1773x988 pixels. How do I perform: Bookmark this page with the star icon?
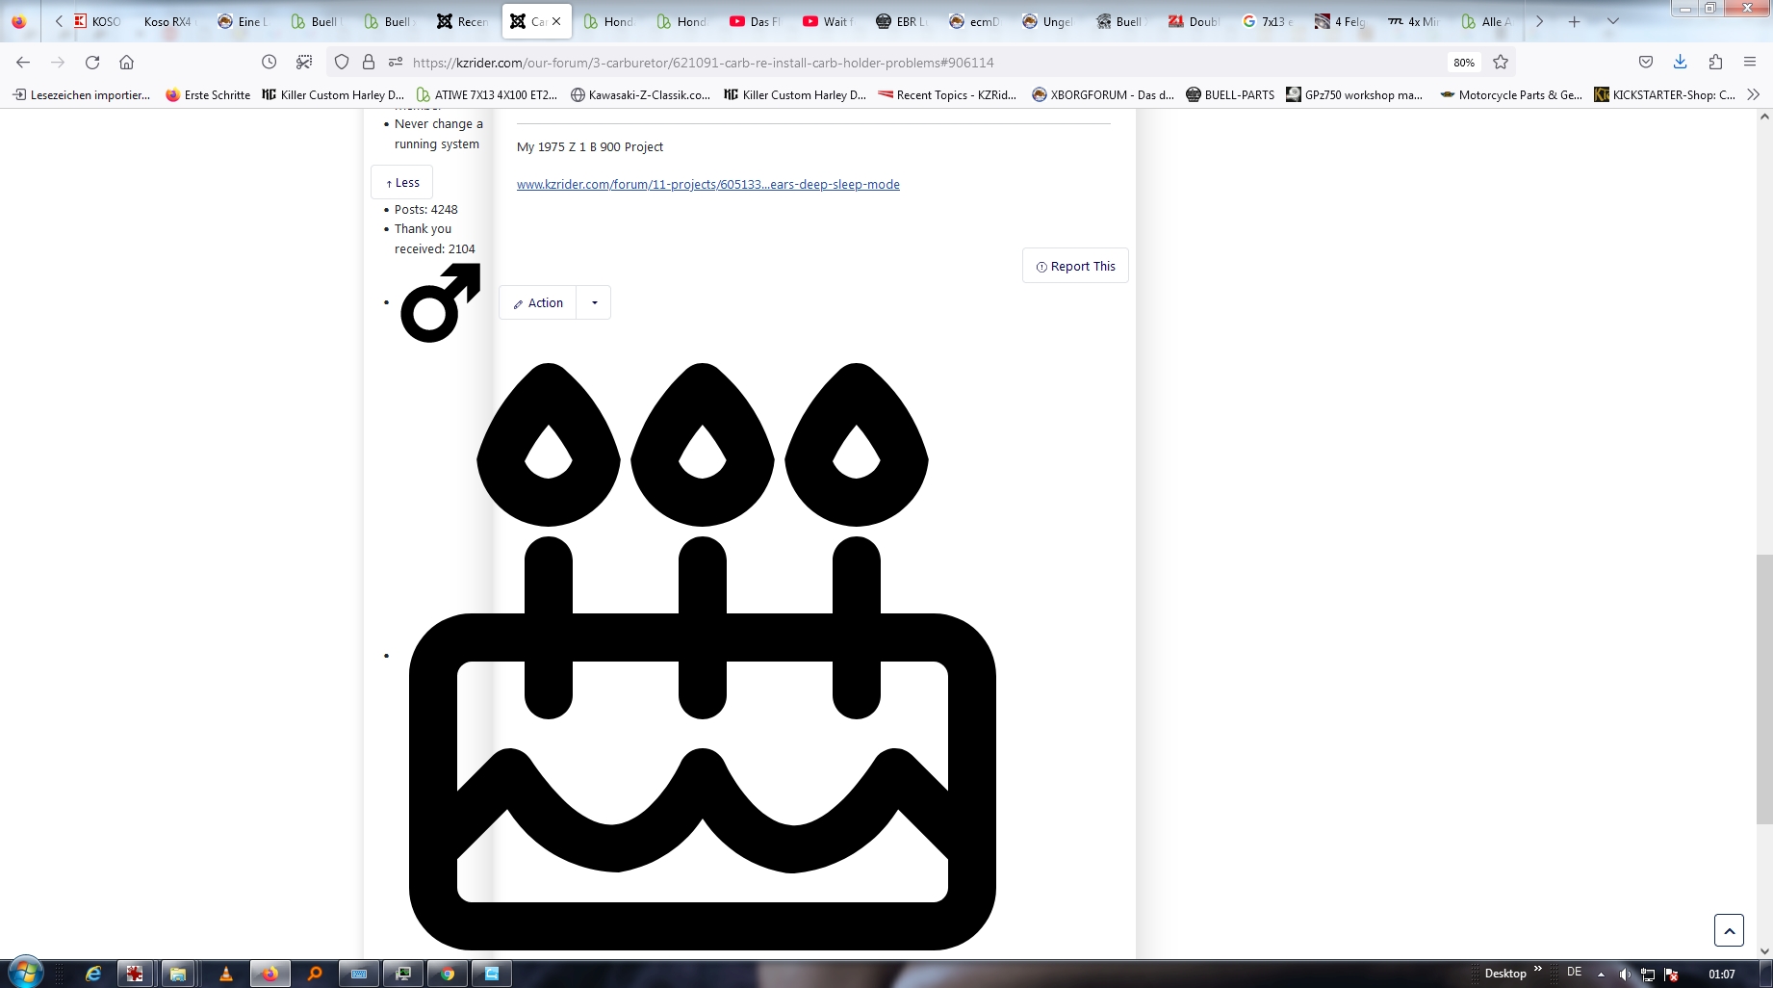pos(1500,63)
